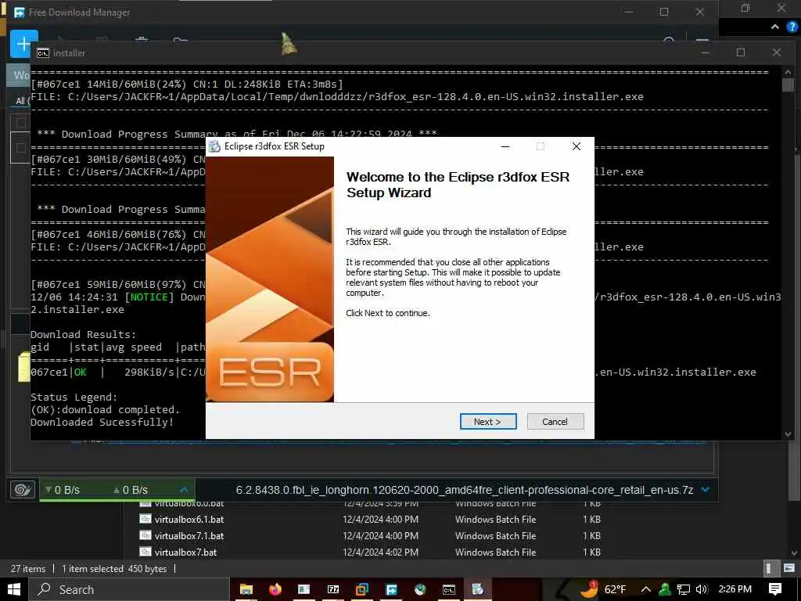Open Explorer help question mark icon
The image size is (801, 601).
(792, 27)
